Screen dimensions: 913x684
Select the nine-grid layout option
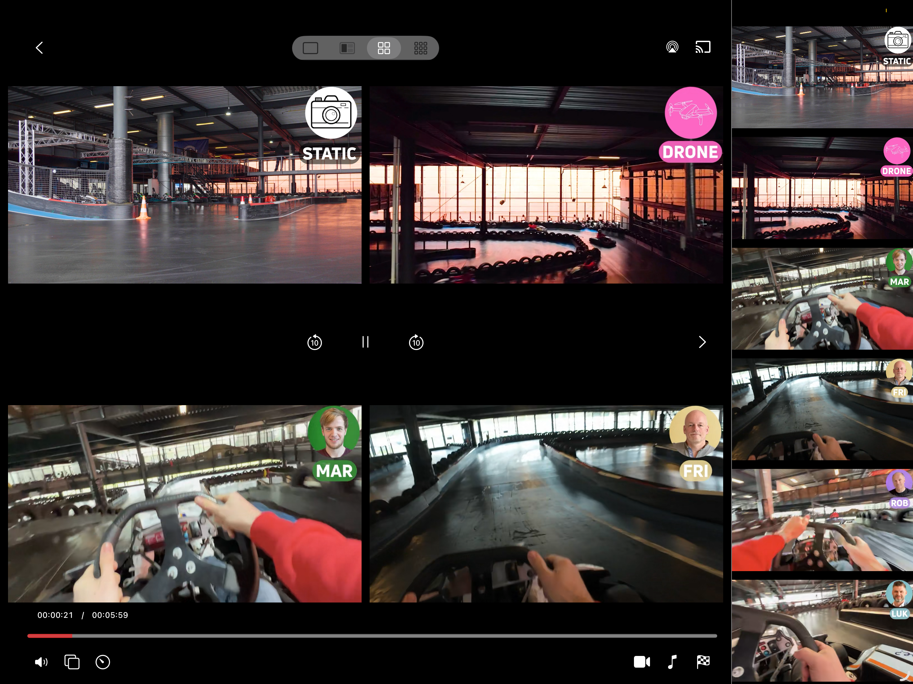pos(421,48)
